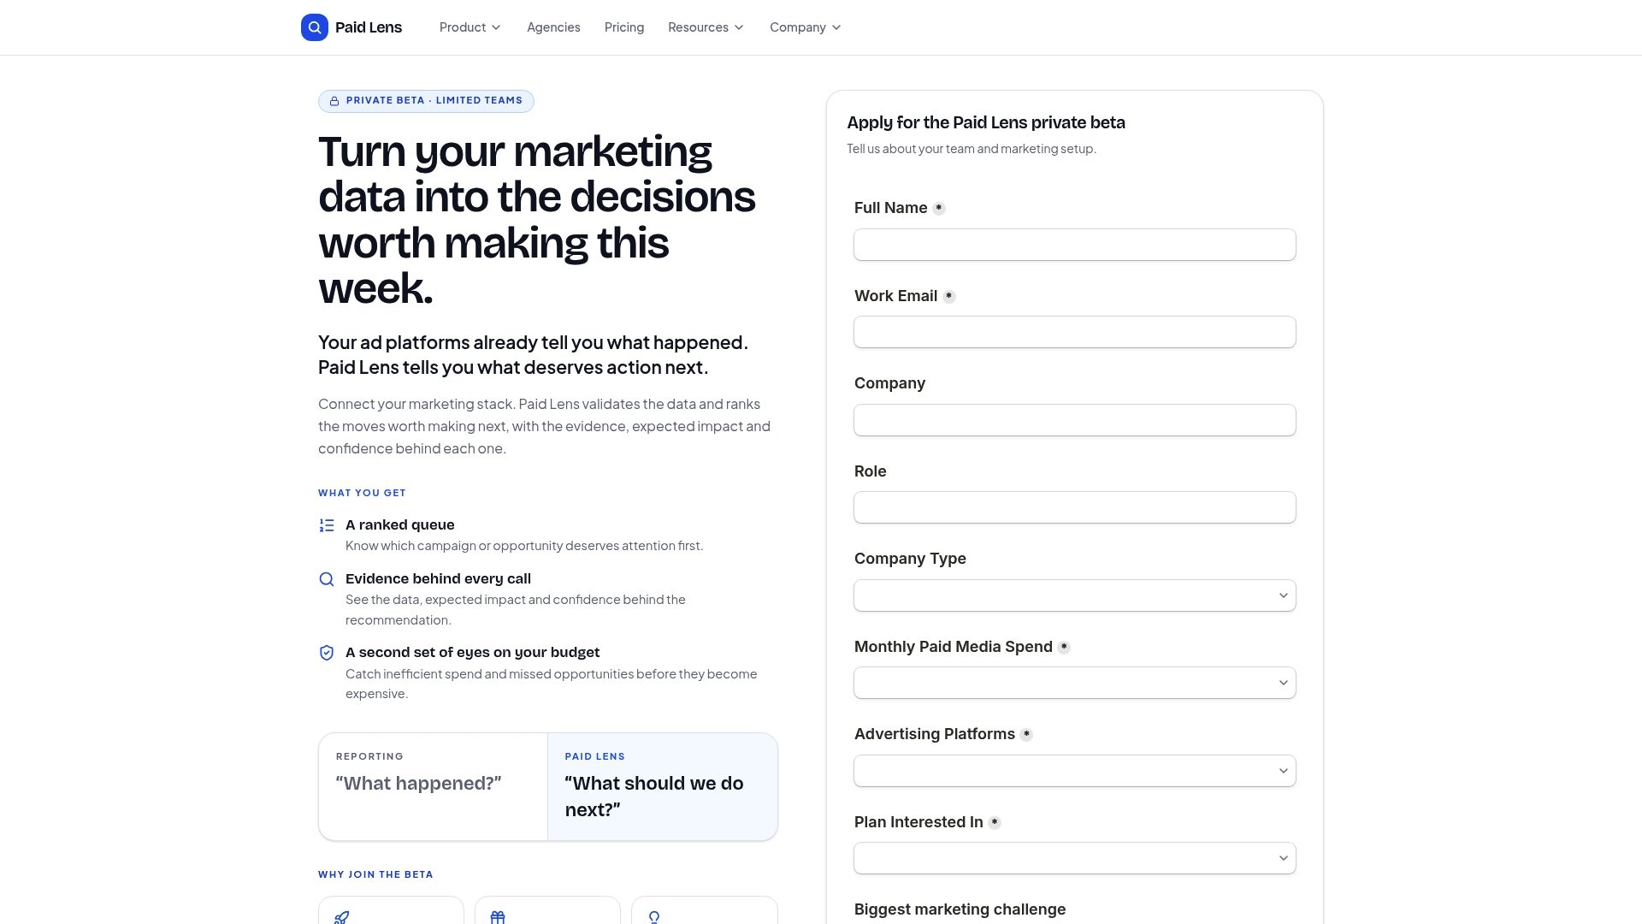Viewport: 1642px width, 924px height.
Task: Click the "Evidence behind every call" heading
Action: tap(438, 579)
